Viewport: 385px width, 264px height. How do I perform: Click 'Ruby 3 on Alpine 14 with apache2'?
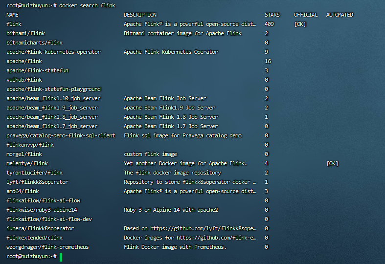[x=171, y=210]
